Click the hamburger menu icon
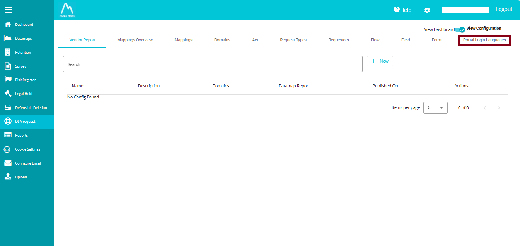520x246 pixels. pyautogui.click(x=8, y=10)
